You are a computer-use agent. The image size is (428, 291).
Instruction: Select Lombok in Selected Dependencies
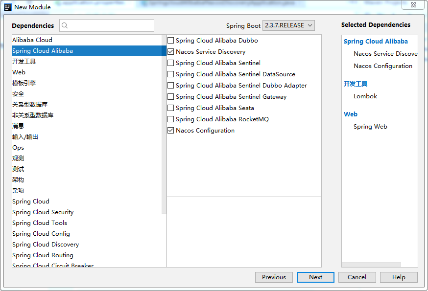coord(365,96)
